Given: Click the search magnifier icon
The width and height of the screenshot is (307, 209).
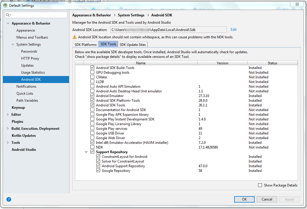Looking at the screenshot, I should click(x=8, y=15).
